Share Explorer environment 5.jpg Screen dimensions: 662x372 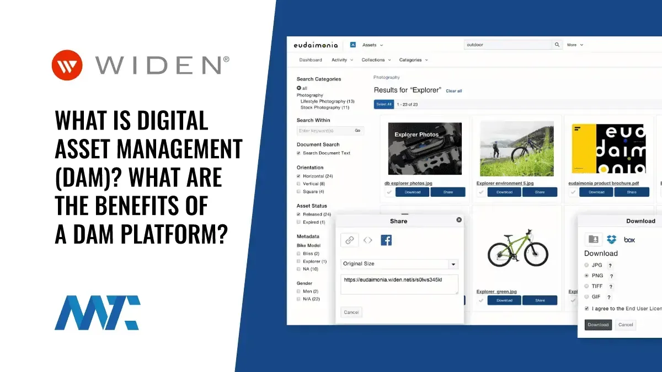point(540,192)
